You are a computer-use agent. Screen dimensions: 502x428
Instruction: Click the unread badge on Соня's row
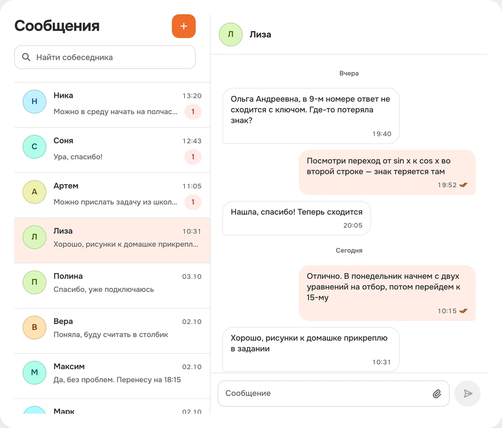pos(193,157)
